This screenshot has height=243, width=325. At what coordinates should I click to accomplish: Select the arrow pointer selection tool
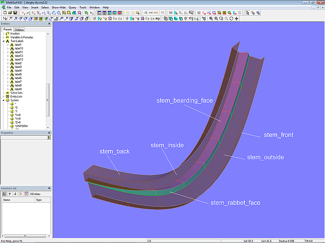tap(247, 13)
